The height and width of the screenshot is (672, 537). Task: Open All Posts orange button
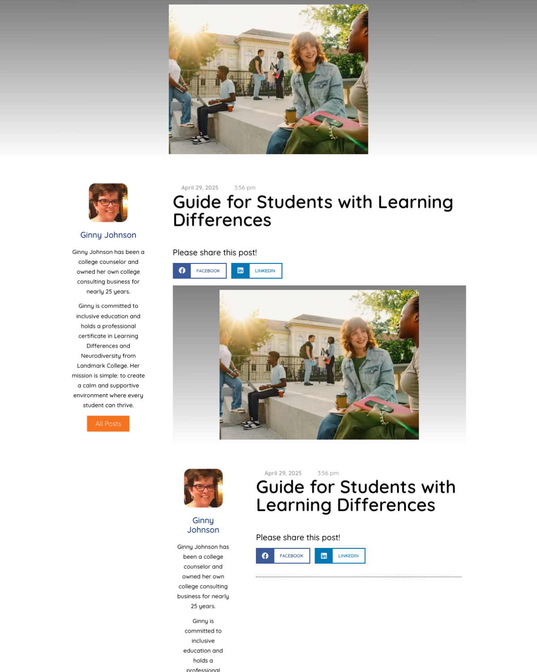click(108, 424)
